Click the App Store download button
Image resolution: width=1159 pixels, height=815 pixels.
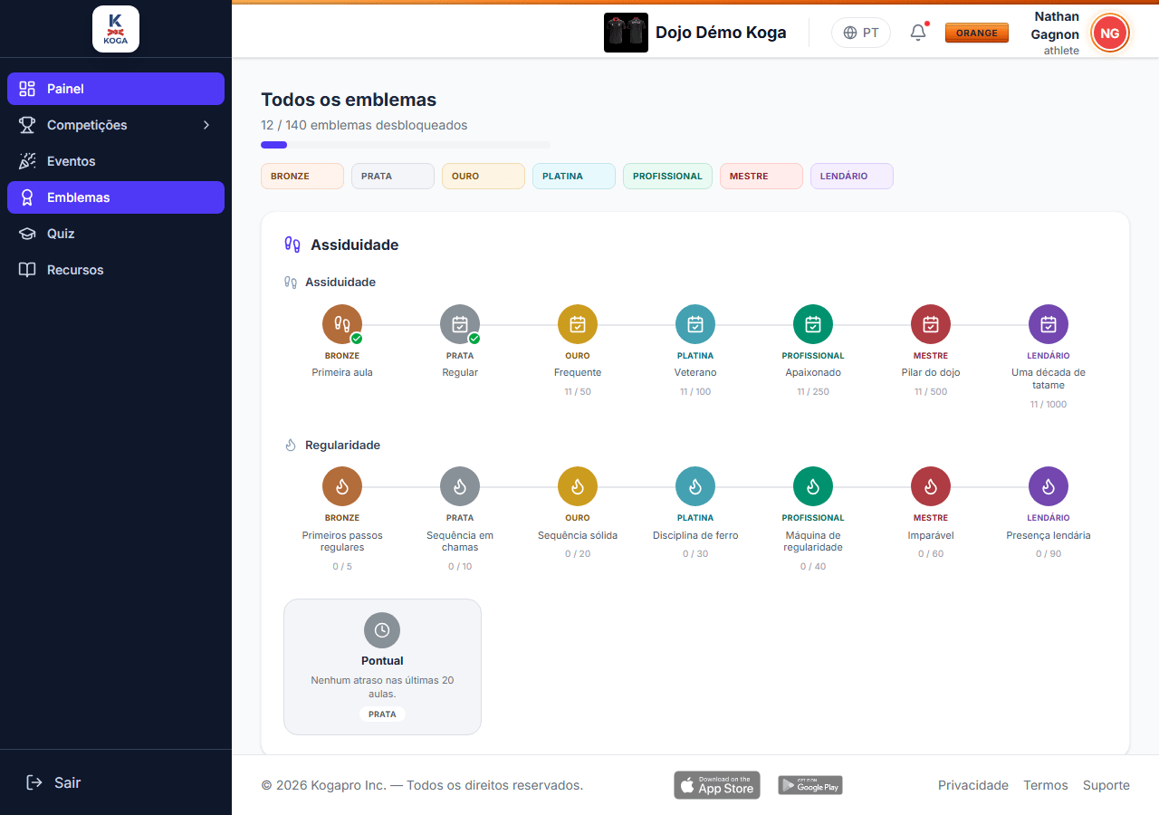[x=717, y=785]
